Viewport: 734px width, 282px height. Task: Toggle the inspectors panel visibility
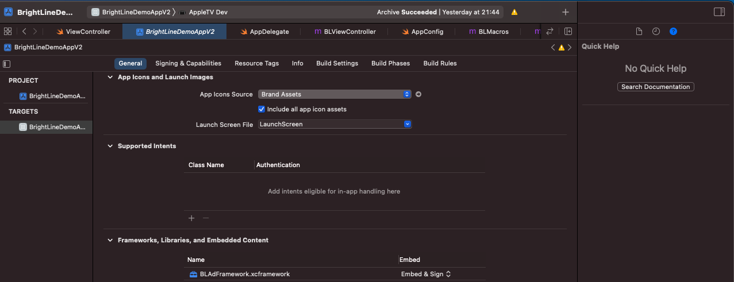[719, 12]
